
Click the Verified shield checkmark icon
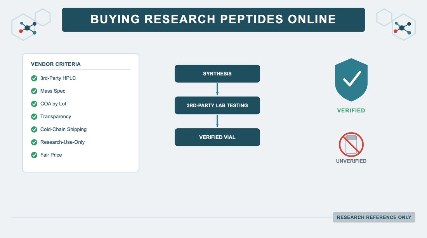351,80
